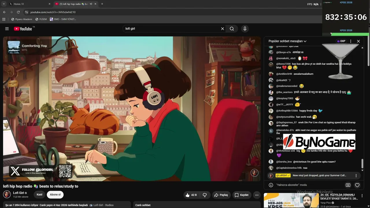Select the @Anthophile13366 chat user
This screenshot has height=208, width=370.
pyautogui.click(x=287, y=111)
